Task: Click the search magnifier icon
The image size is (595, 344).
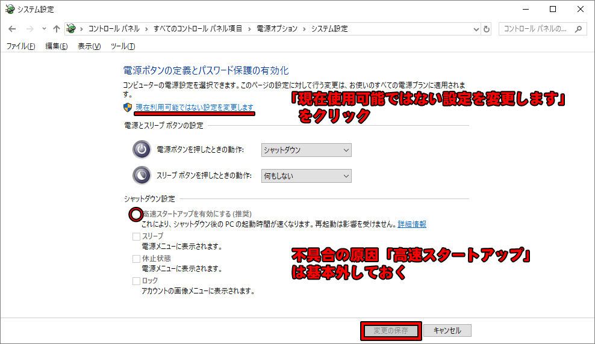Action: pos(578,29)
